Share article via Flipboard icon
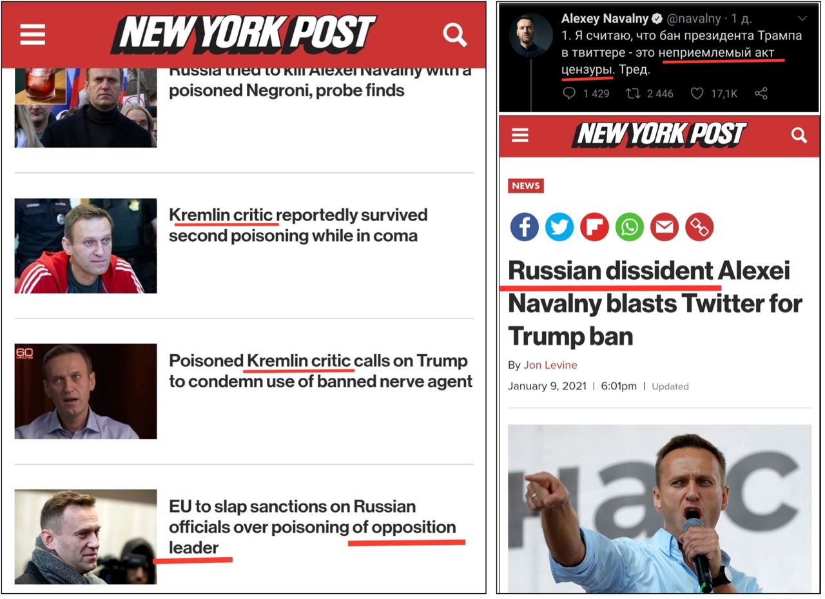 coord(594,227)
